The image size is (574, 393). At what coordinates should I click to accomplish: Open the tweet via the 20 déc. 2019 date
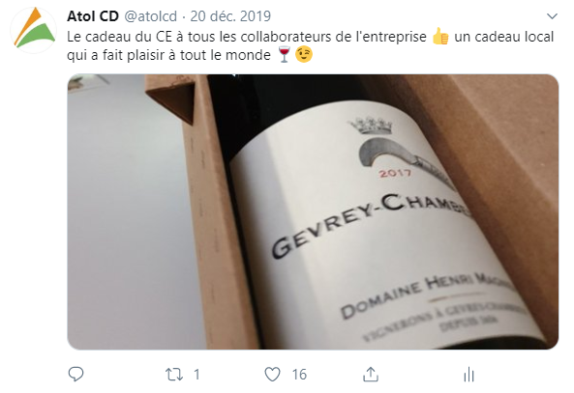point(230,16)
